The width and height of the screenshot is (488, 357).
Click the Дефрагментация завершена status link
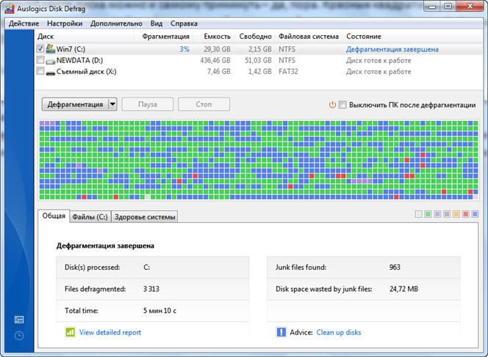click(x=392, y=49)
